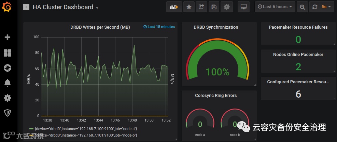Click the Share dashboard icon
This screenshot has height=142, width=337.
(201, 7)
